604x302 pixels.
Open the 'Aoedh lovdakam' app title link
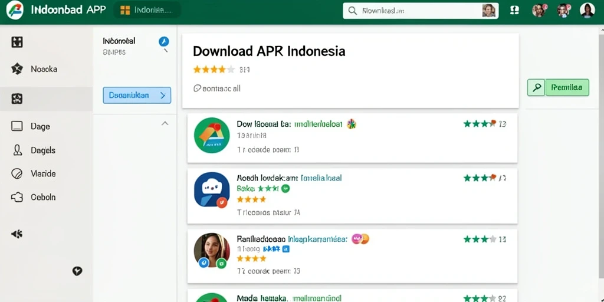[x=289, y=178]
